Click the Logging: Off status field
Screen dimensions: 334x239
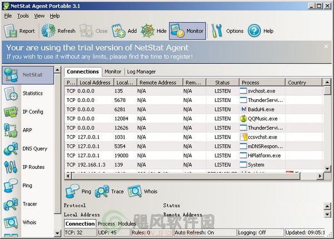(x=261, y=233)
